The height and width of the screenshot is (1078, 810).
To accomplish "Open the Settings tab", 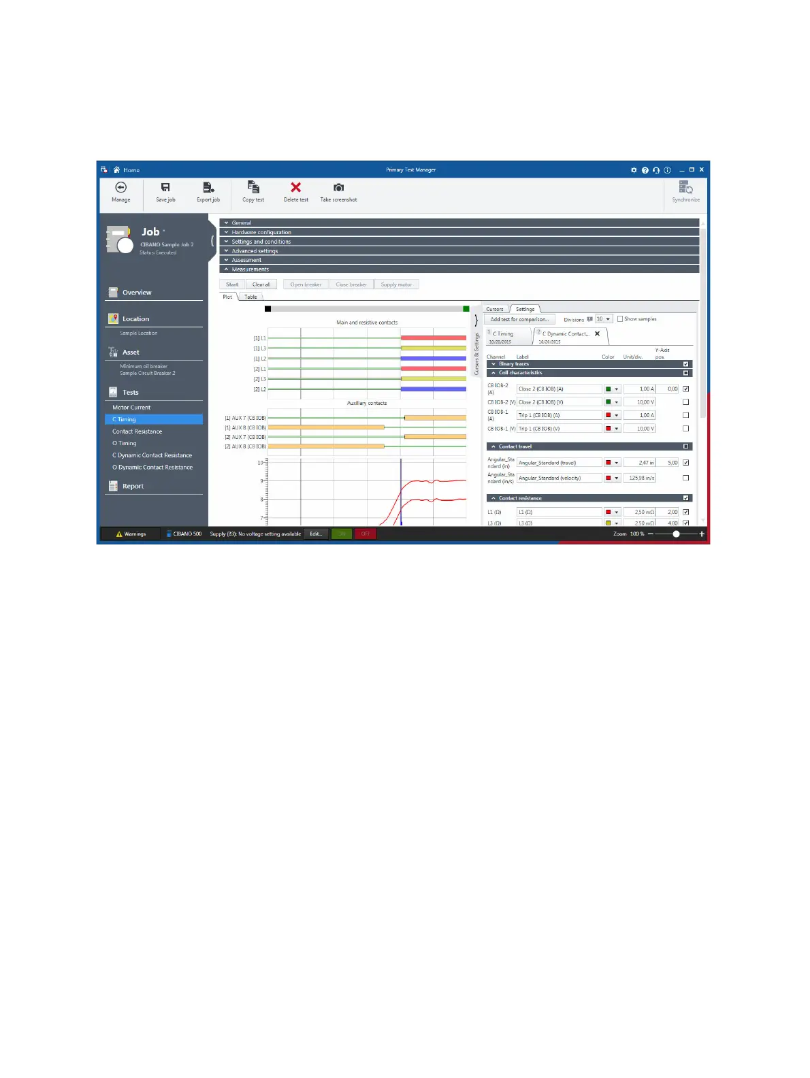I will click(525, 309).
